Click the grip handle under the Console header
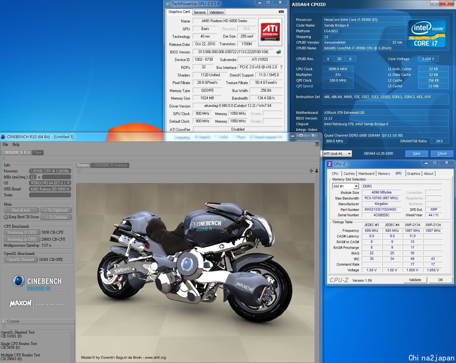456x363 pixels. pos(4,327)
